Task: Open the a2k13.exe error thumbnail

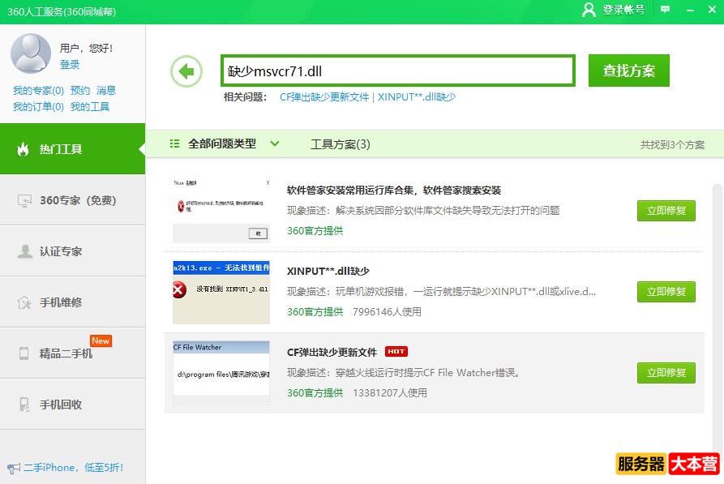Action: [221, 292]
